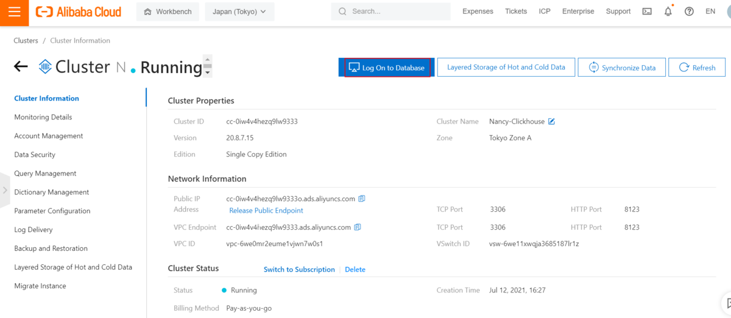The width and height of the screenshot is (731, 318).
Task: Open Data Security in sidebar
Action: [35, 155]
